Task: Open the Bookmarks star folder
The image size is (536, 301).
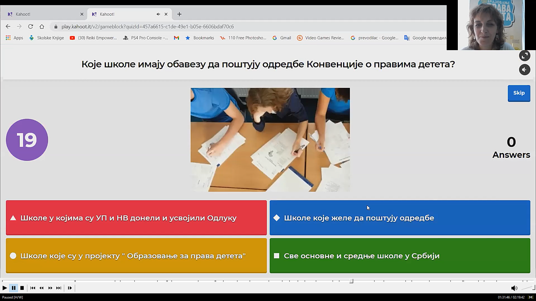Action: [200, 38]
